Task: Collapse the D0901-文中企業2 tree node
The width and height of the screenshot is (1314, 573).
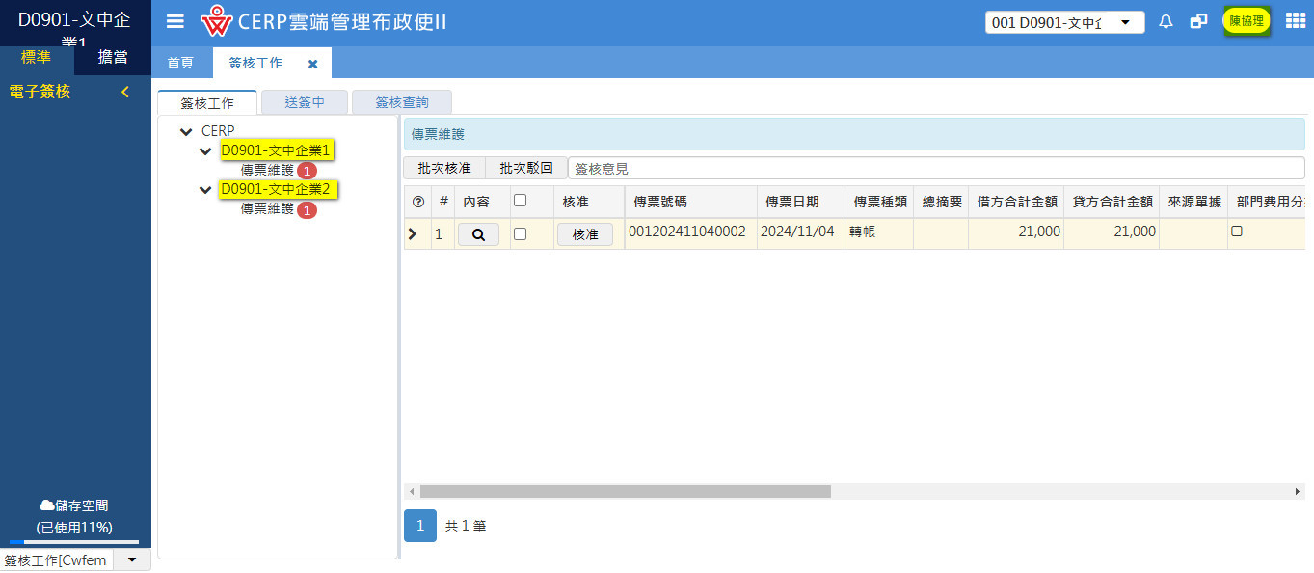Action: coord(205,190)
